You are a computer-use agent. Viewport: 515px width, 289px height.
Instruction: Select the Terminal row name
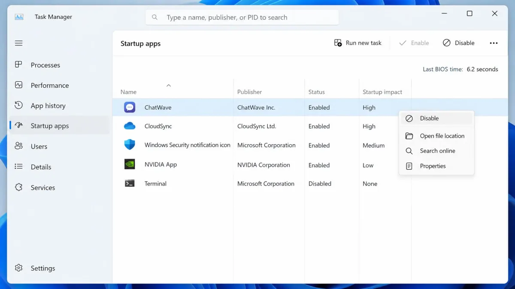[x=155, y=184]
